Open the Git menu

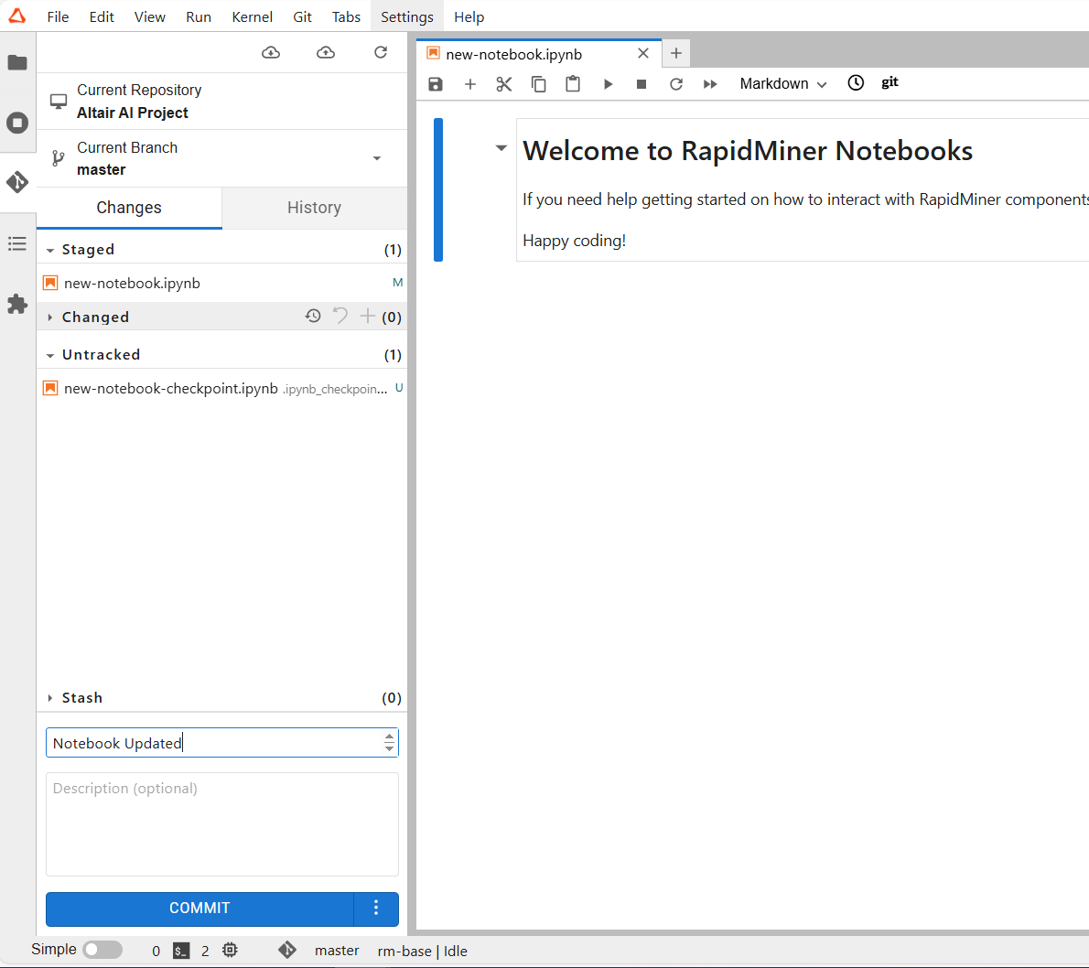tap(302, 16)
